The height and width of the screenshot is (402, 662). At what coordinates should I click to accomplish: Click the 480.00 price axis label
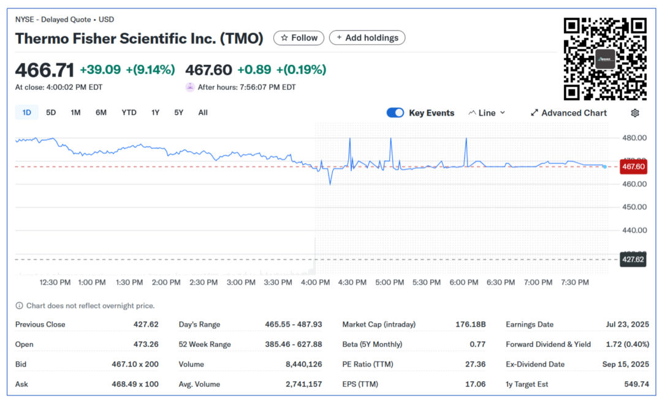[634, 138]
